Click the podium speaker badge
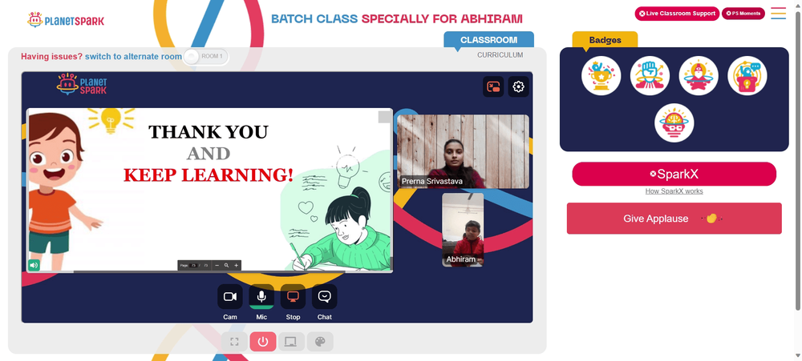Screen dimensions: 802x361 coord(747,75)
